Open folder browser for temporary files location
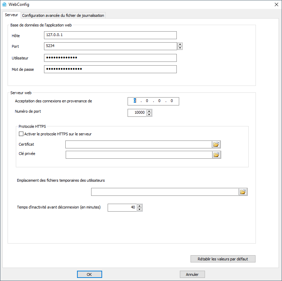 [243, 192]
